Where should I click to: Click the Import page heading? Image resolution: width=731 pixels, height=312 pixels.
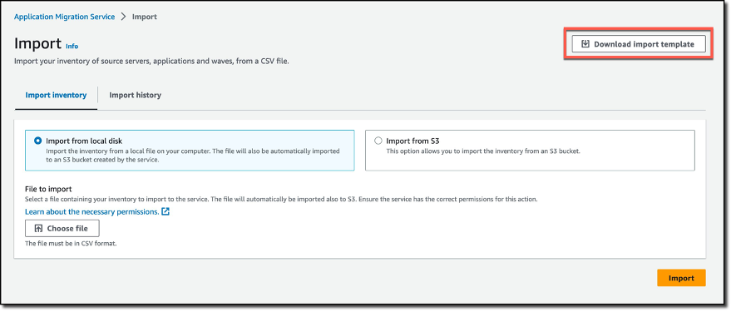(37, 43)
